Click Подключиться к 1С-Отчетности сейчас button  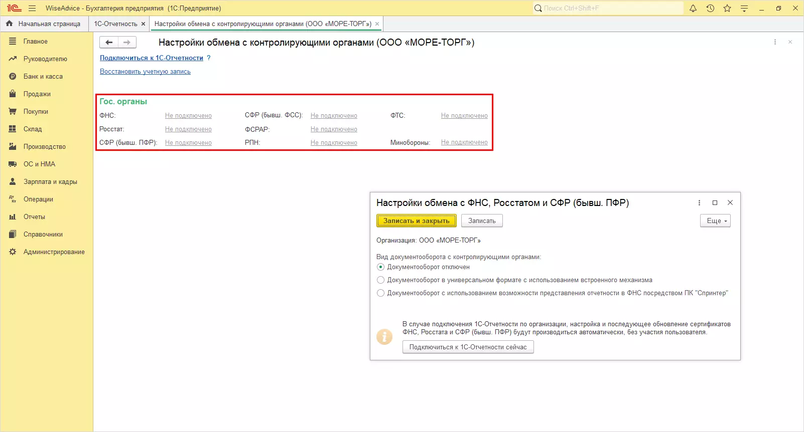468,347
